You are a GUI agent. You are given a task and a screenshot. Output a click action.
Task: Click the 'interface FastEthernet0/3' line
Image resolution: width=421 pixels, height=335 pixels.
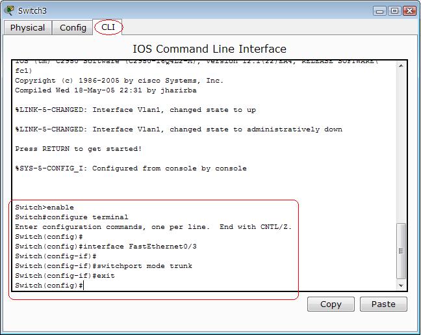(x=106, y=247)
